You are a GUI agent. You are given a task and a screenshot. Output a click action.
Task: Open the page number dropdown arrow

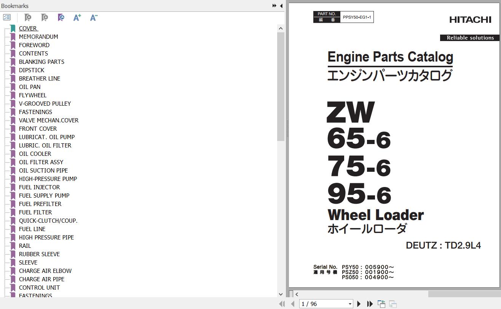pos(350,304)
